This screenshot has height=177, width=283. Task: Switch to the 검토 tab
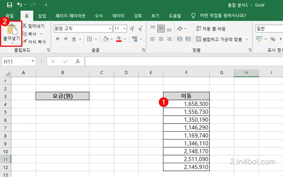click(x=138, y=16)
